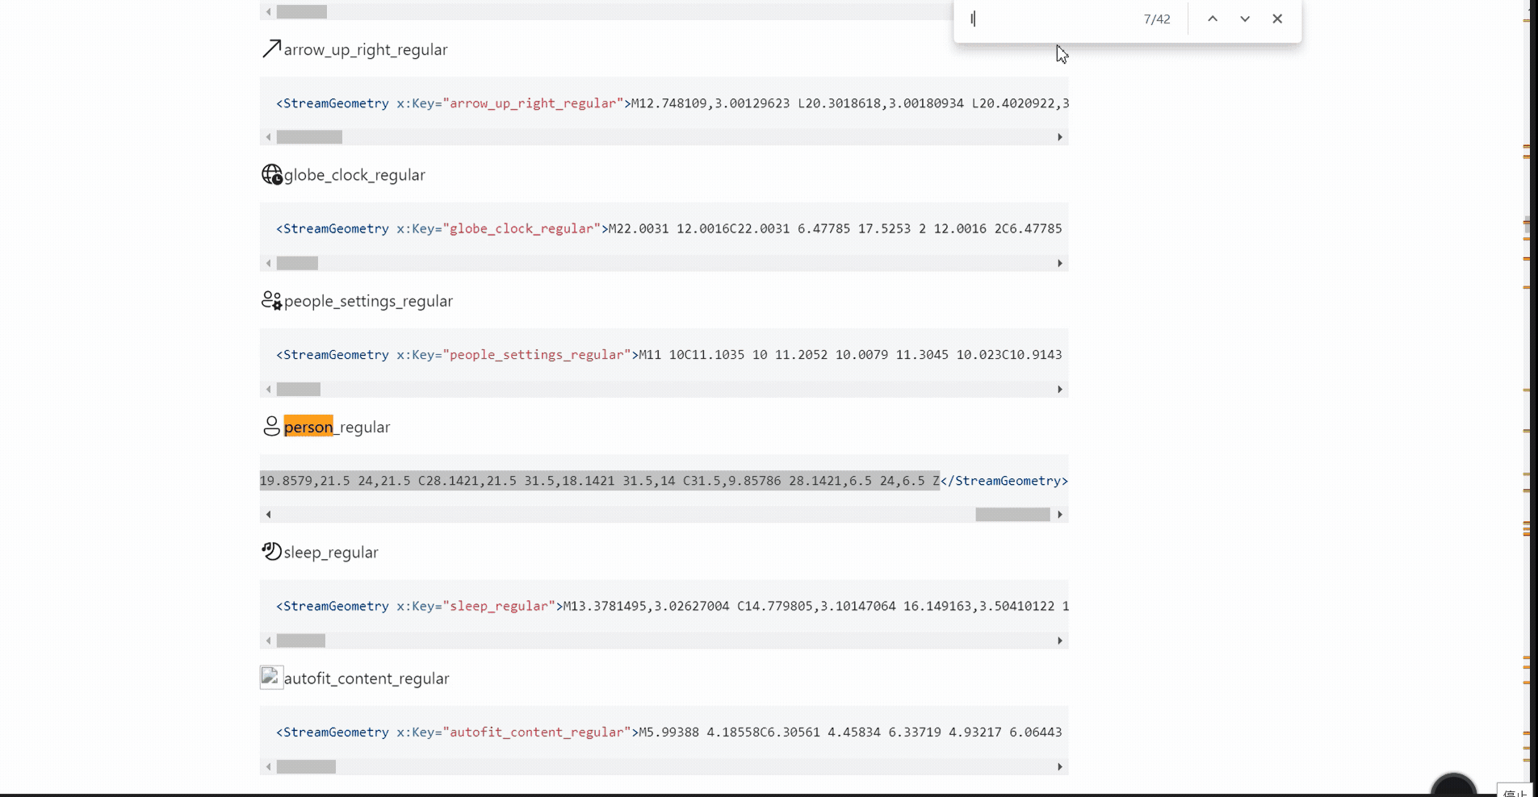
Task: Click scrollbar thumb of the topmost code block
Action: point(302,11)
